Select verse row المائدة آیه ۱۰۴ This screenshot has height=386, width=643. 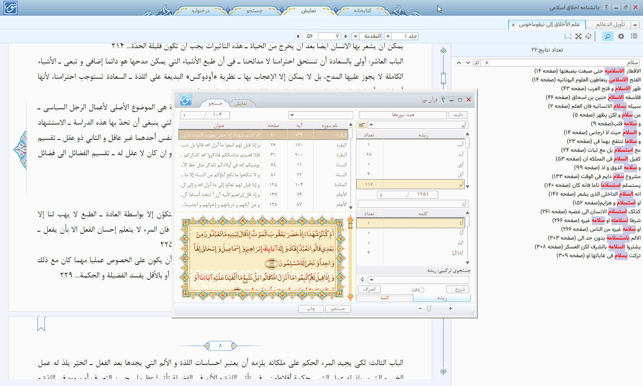[263, 185]
